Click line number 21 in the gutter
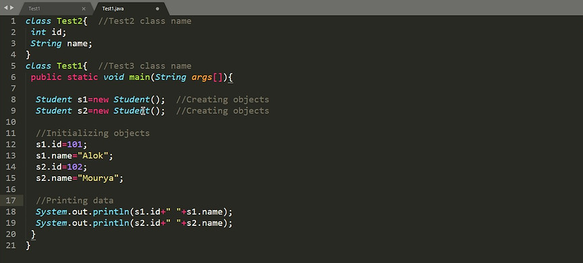Image resolution: width=583 pixels, height=263 pixels. pyautogui.click(x=11, y=246)
